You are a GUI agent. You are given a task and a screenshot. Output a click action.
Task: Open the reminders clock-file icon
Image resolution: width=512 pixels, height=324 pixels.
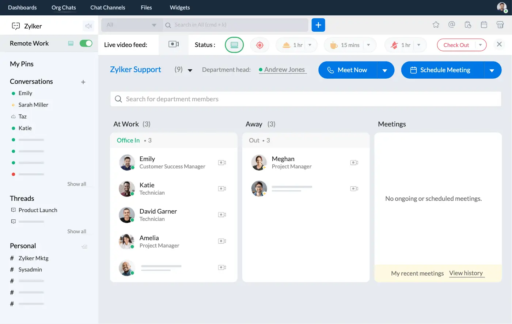[x=468, y=25]
